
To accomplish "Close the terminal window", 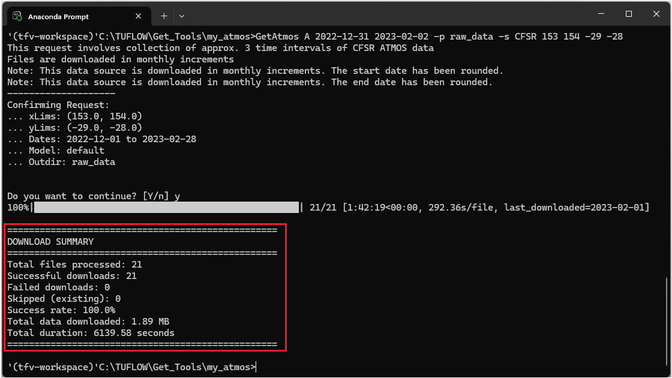I will tap(656, 14).
